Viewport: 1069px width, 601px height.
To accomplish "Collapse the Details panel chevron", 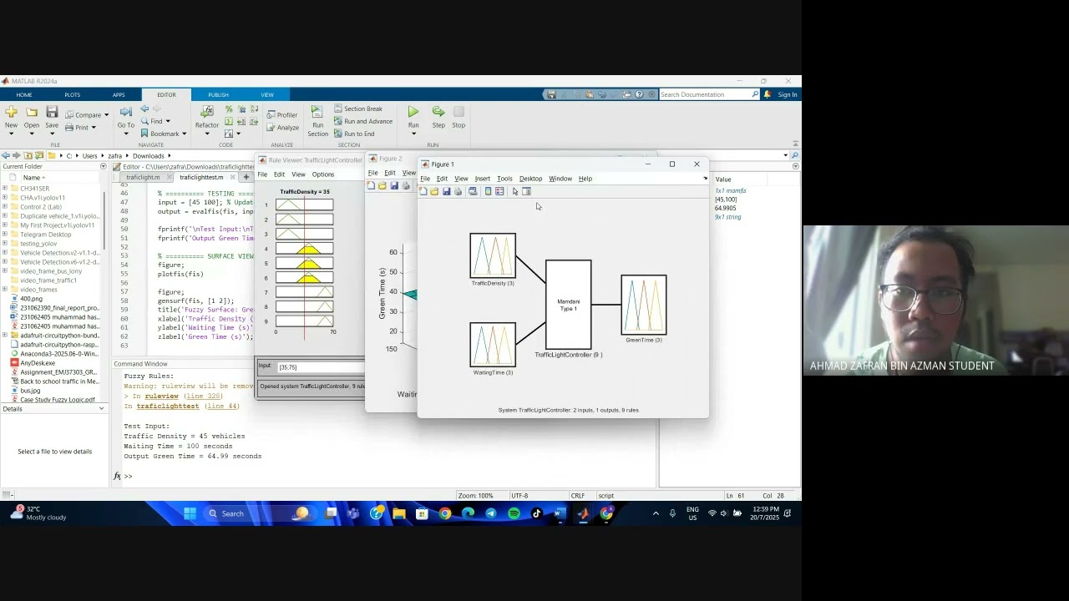I will click(x=102, y=409).
